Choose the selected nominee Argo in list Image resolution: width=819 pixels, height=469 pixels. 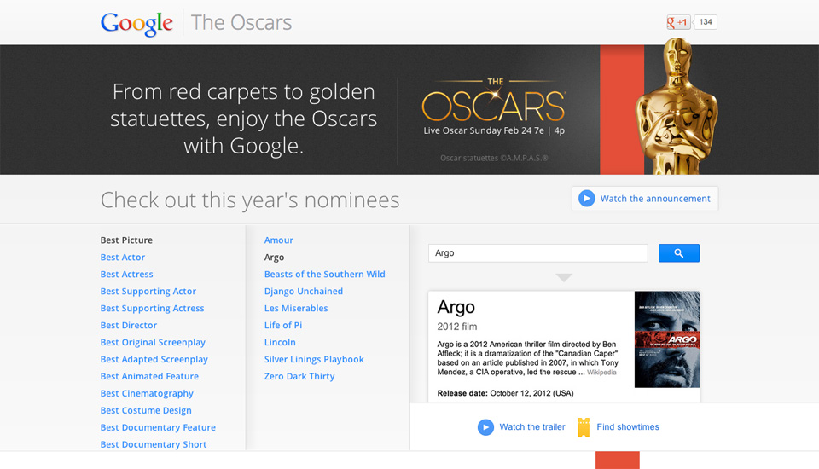click(x=274, y=258)
